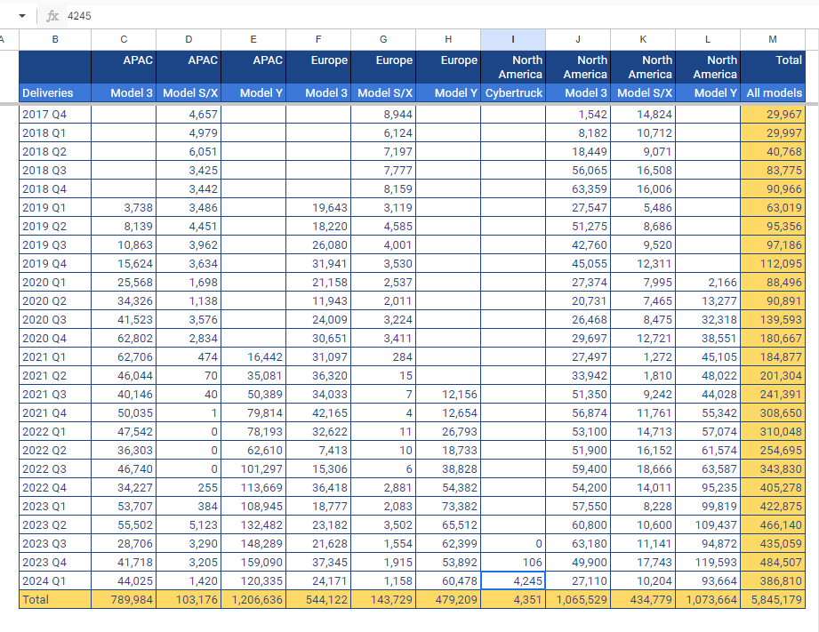Viewport: 819px width, 632px height.
Task: Click the Deliveries header cell
Action: coord(55,93)
